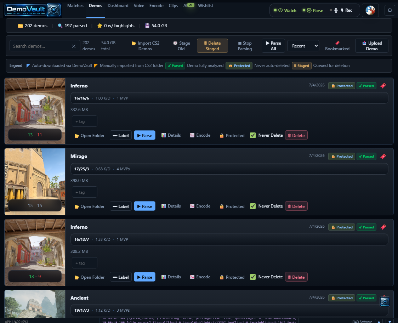Toggle the Watch status indicator
The width and height of the screenshot is (398, 323).
pos(285,10)
